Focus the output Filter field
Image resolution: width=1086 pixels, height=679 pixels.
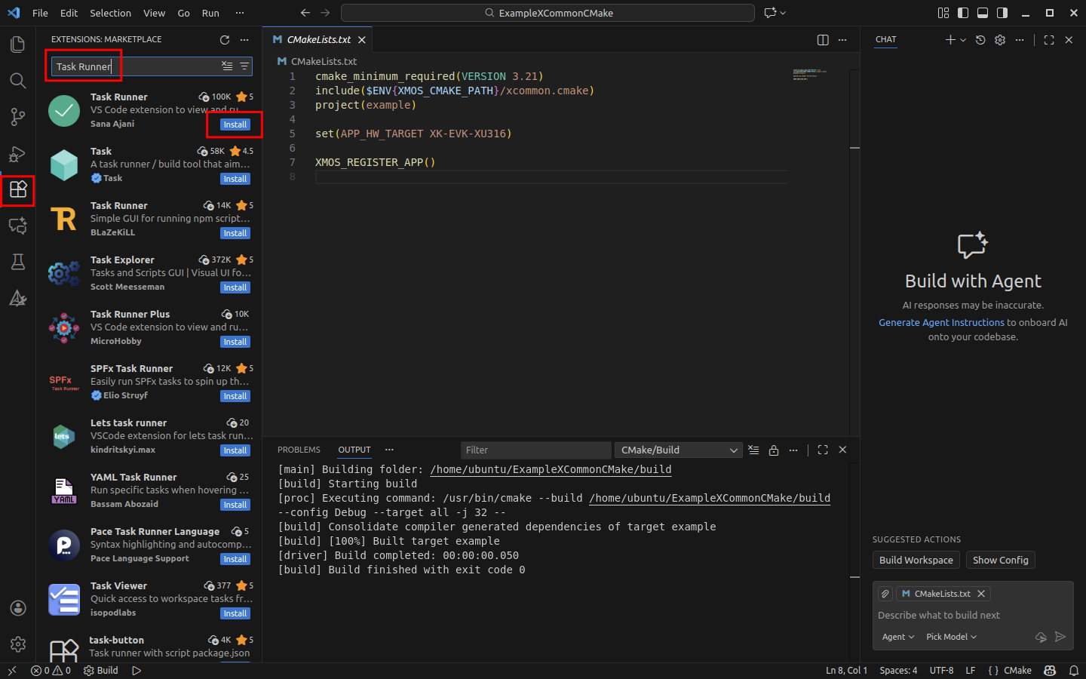coord(535,450)
